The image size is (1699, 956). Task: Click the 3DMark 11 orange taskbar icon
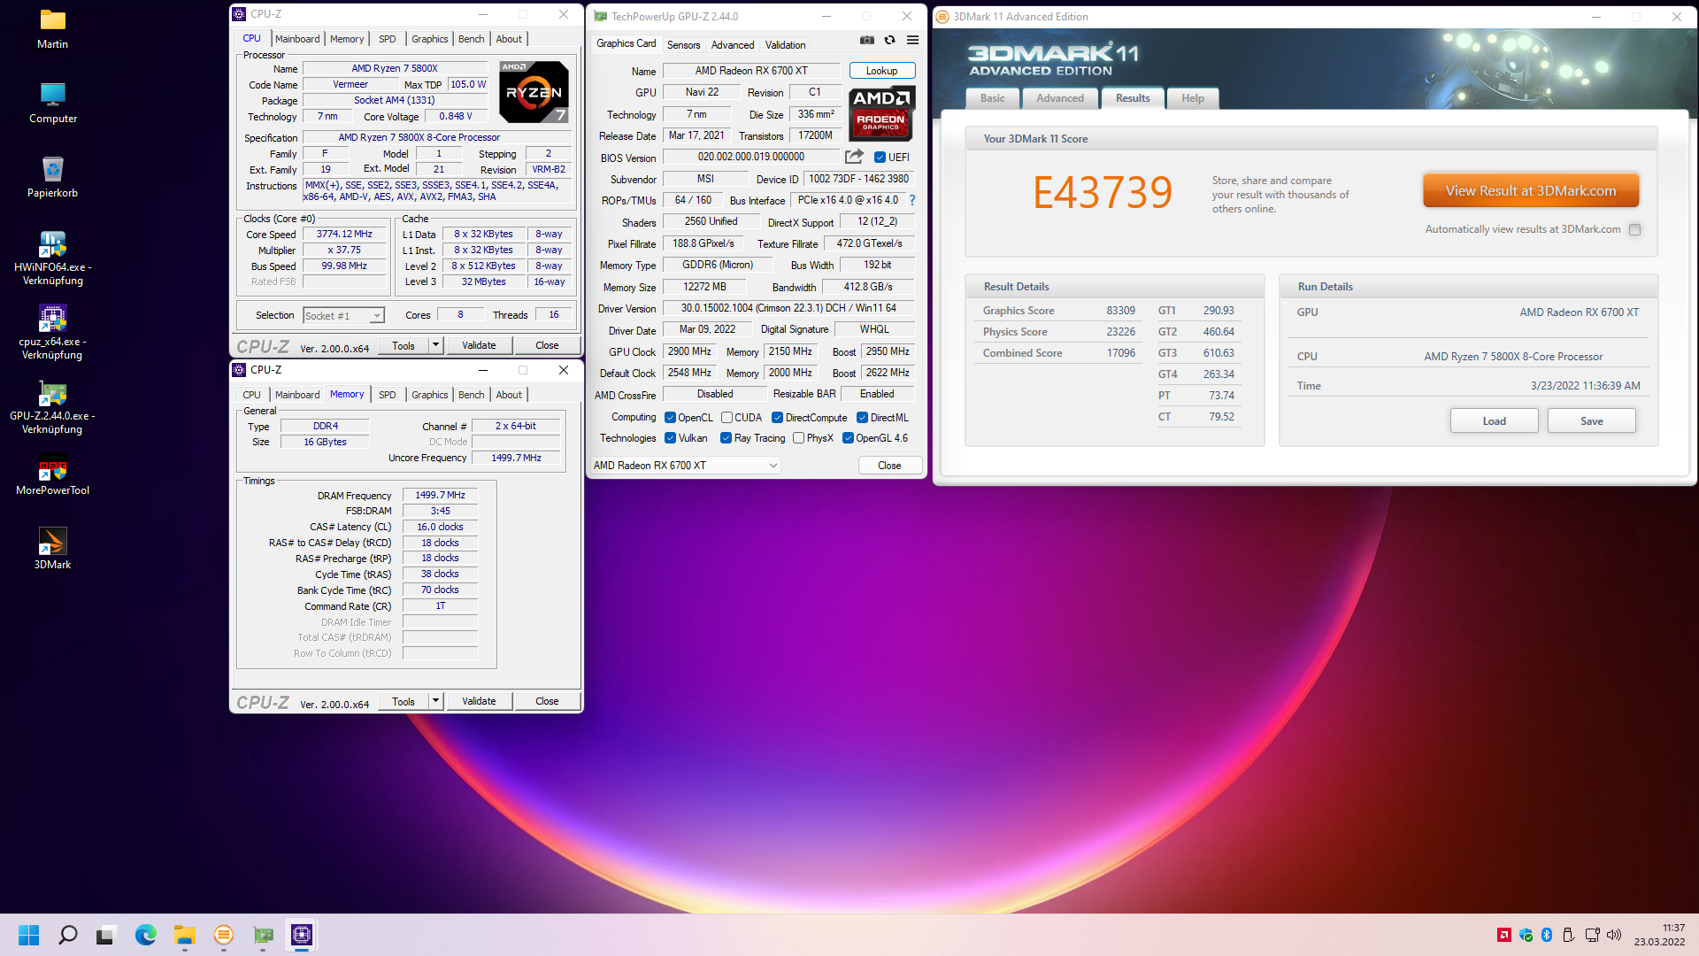coord(223,935)
